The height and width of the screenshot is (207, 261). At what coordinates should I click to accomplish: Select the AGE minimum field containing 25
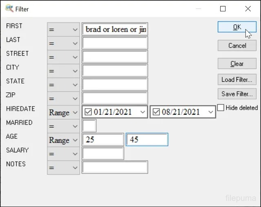click(103, 140)
